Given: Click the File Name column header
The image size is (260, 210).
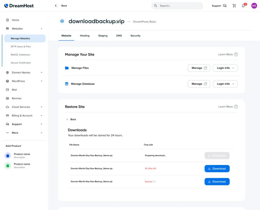Looking at the screenshot, I should click(x=74, y=145).
